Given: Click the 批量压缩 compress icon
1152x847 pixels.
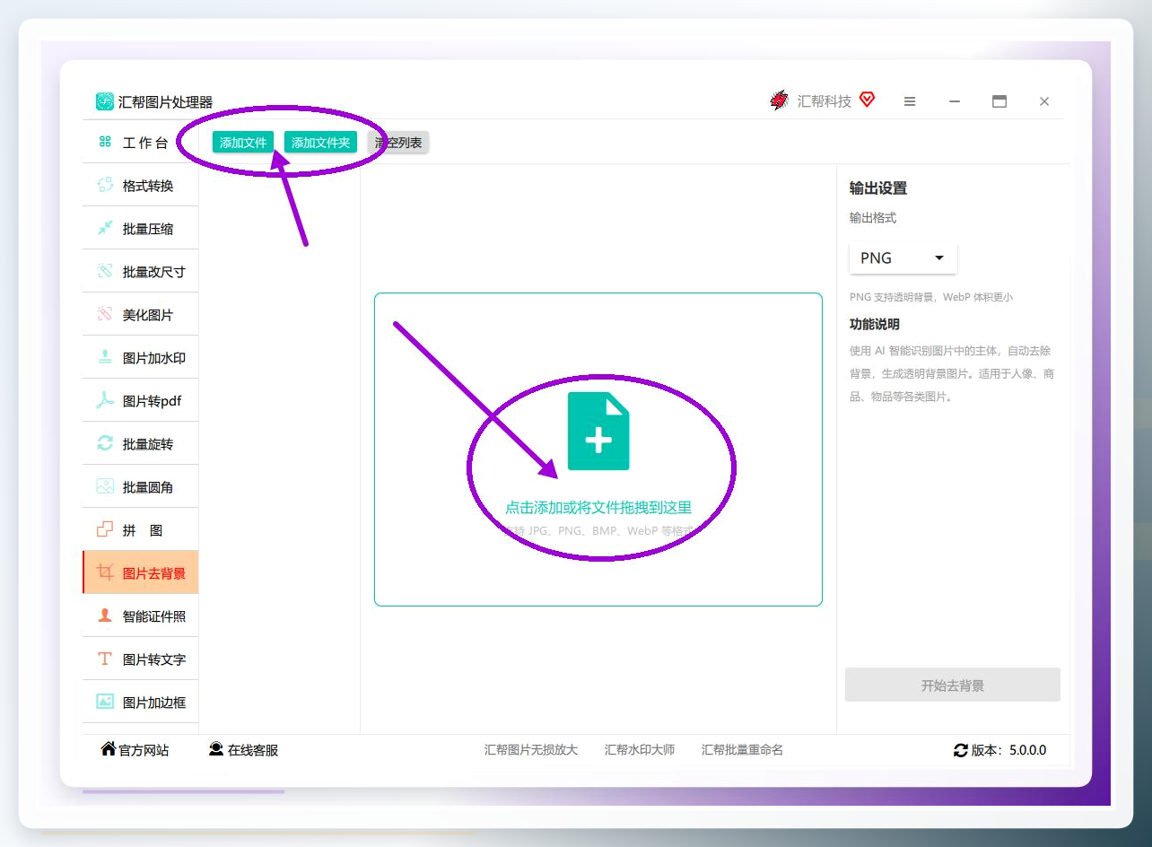Looking at the screenshot, I should (105, 228).
